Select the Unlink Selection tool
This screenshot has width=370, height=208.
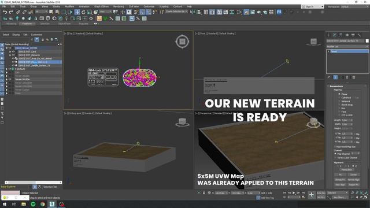(24, 12)
